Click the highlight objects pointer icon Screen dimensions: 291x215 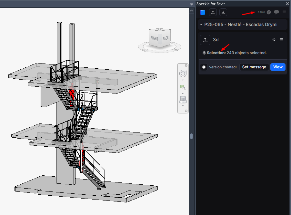click(x=274, y=40)
